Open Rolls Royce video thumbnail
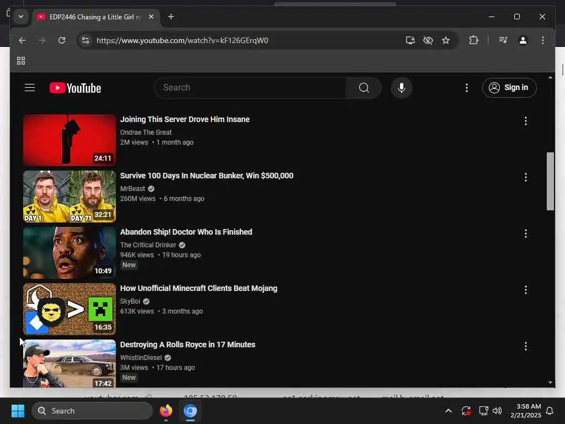 point(70,363)
